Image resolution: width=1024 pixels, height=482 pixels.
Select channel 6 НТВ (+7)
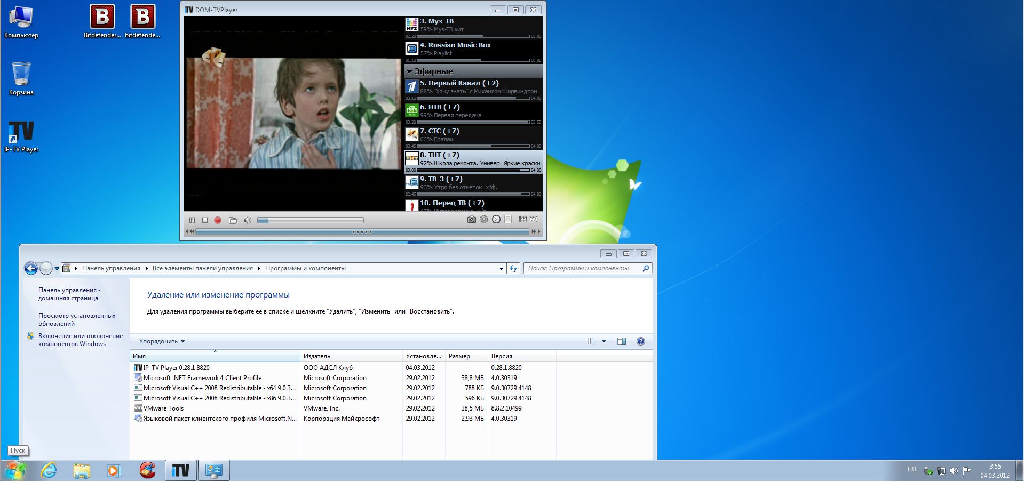tap(473, 114)
